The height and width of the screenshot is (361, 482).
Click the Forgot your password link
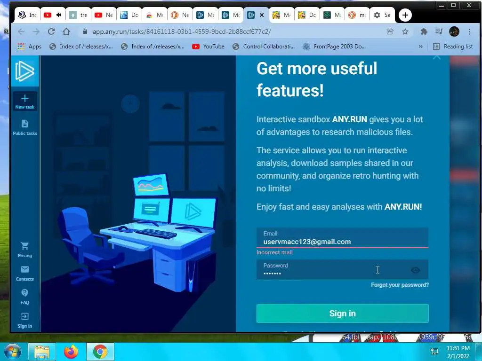pyautogui.click(x=400, y=285)
